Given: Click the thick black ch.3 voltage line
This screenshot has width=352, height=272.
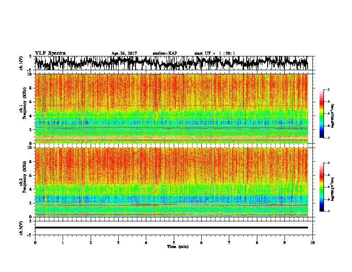Looking at the screenshot, I should (171, 228).
